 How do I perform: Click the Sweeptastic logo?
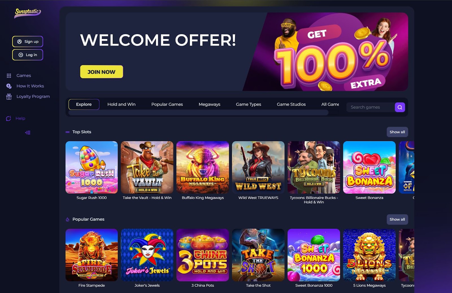click(x=28, y=13)
